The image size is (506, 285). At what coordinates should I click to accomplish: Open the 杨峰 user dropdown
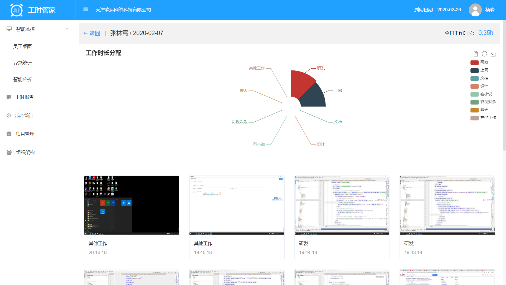point(490,10)
